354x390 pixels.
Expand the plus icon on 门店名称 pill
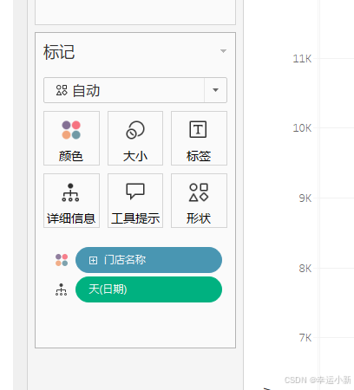click(x=93, y=260)
